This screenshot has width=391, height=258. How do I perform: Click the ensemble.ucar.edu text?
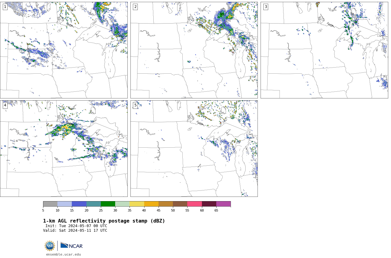(64, 254)
